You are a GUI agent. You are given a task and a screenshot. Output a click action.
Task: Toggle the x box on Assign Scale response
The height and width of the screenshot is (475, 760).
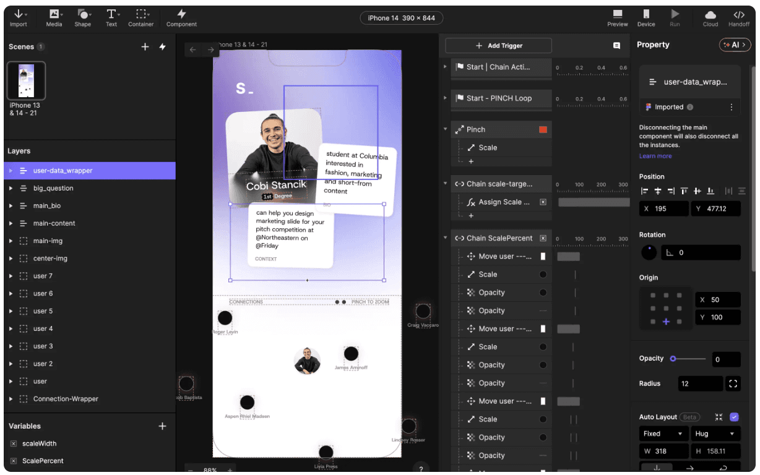pos(543,202)
